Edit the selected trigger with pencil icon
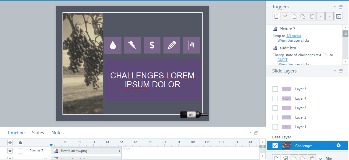This screenshot has height=160, width=349. [285, 16]
